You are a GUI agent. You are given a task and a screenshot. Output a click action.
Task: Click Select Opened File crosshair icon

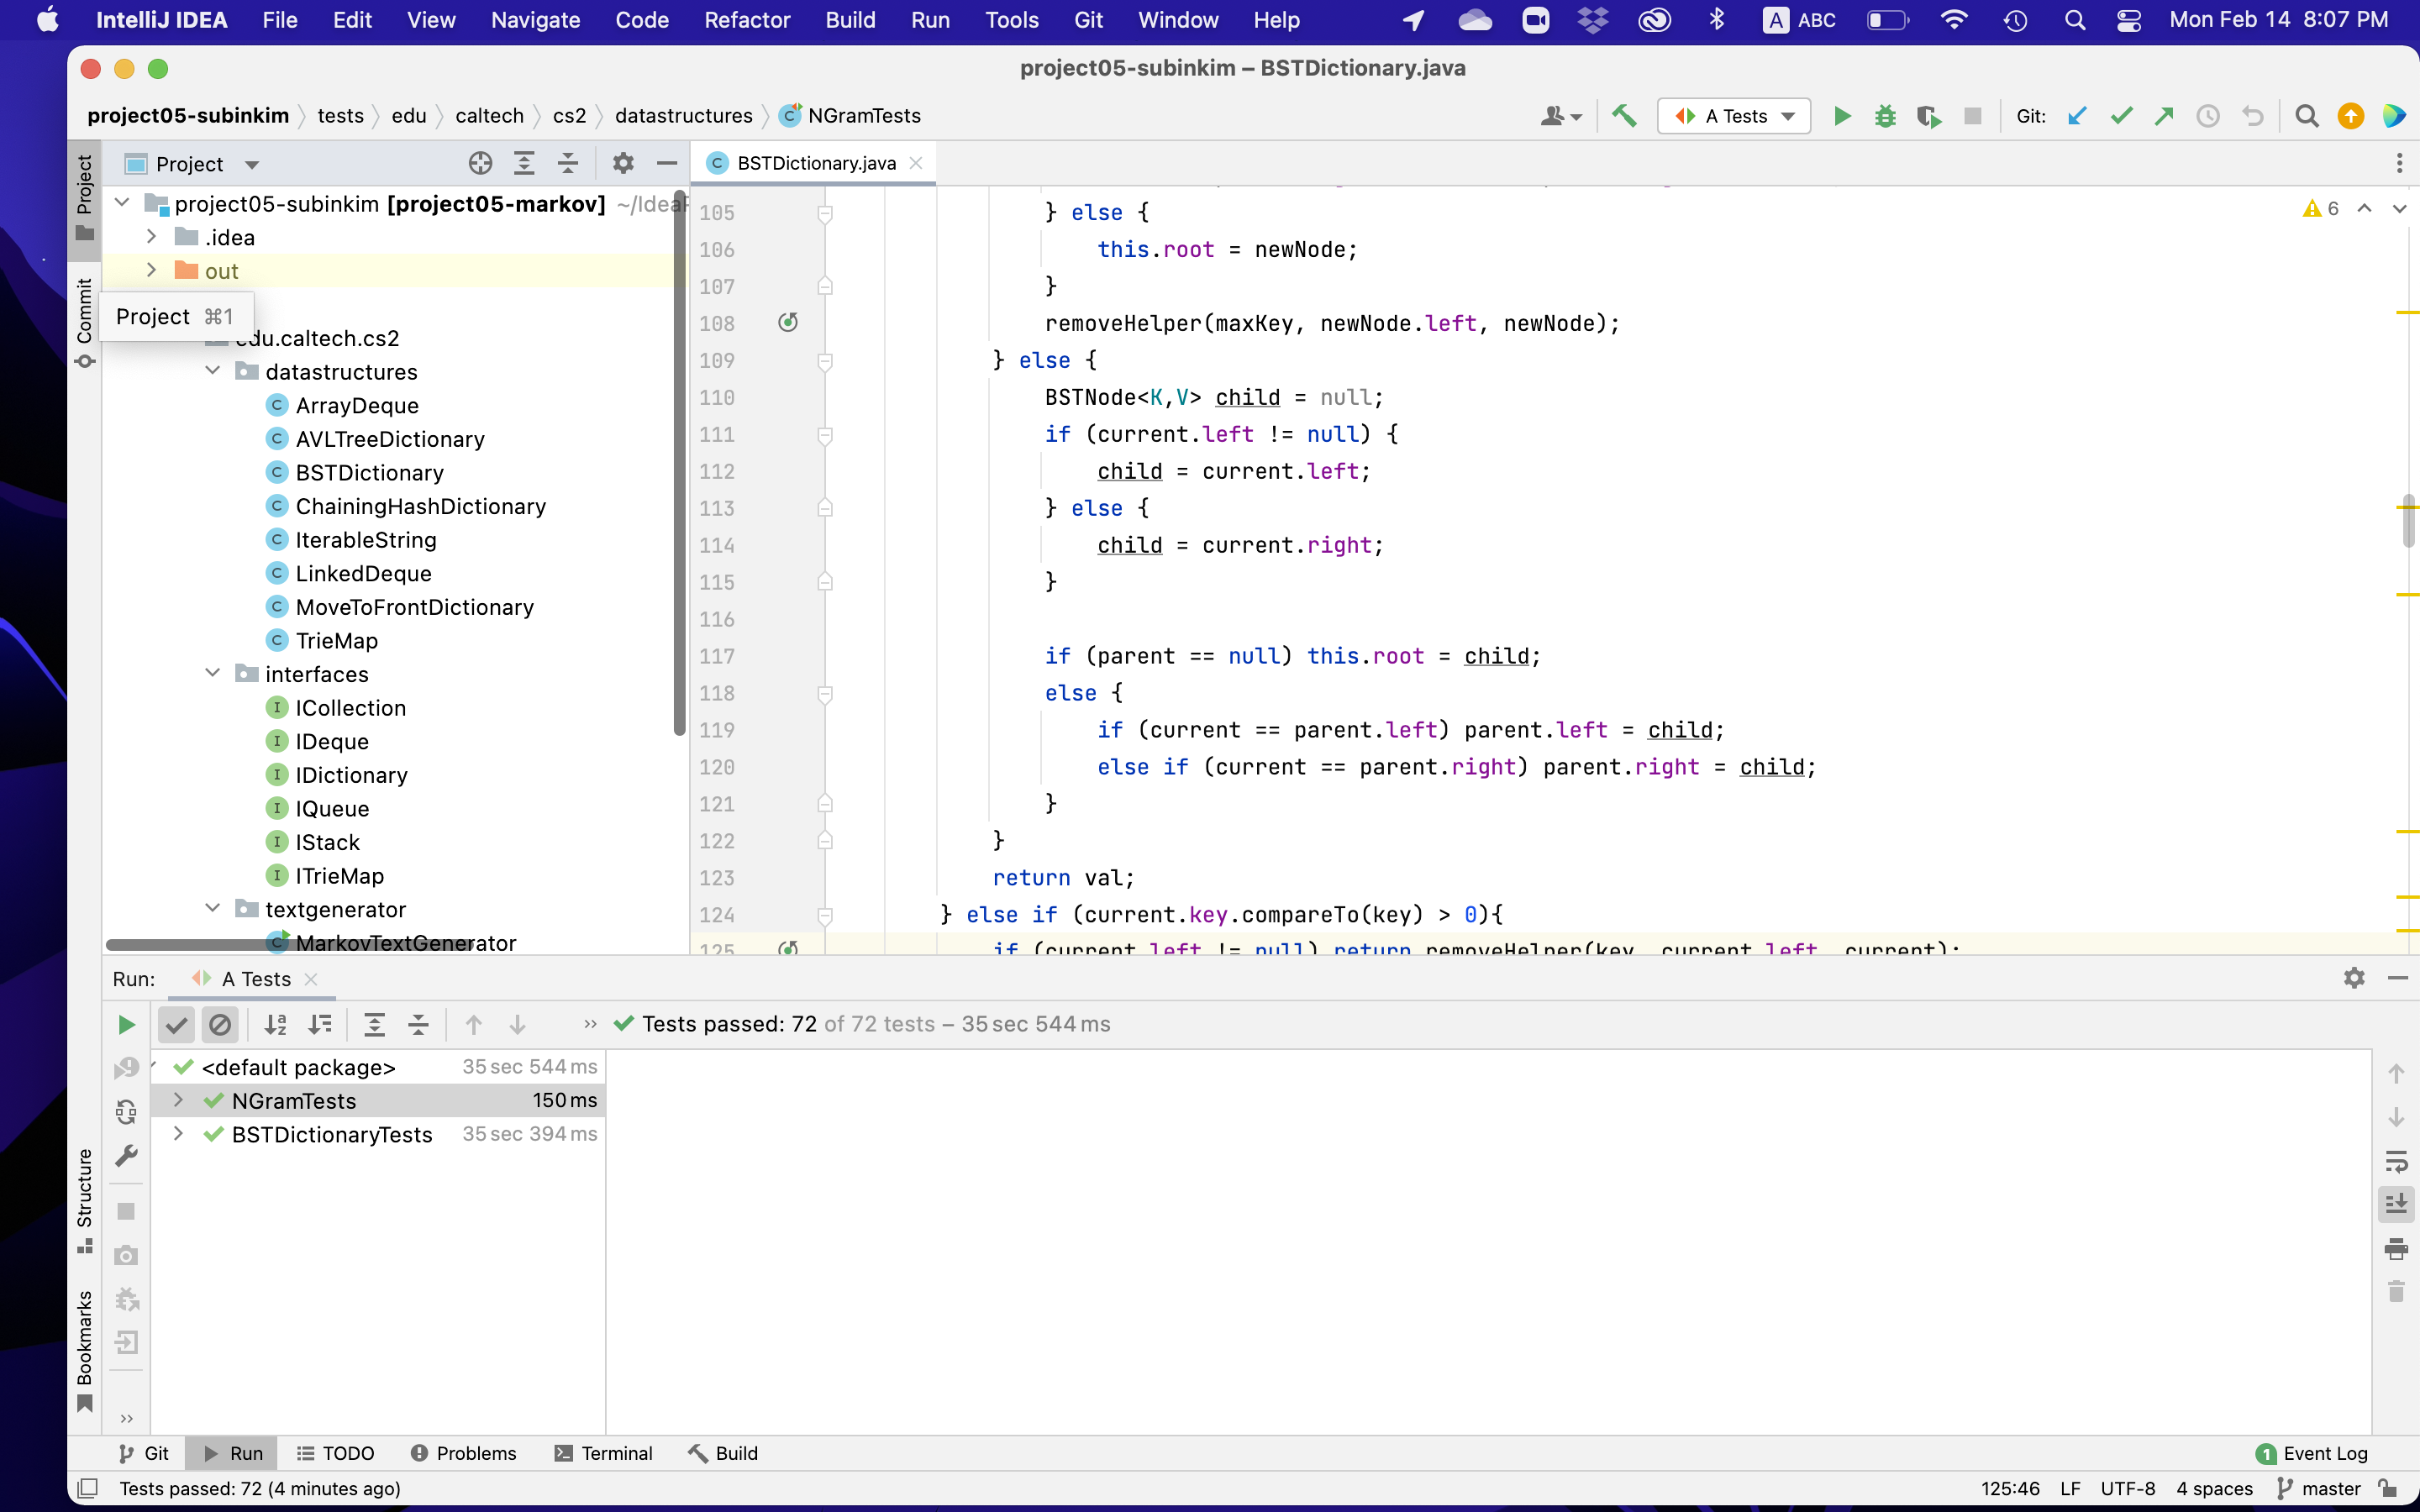point(480,163)
